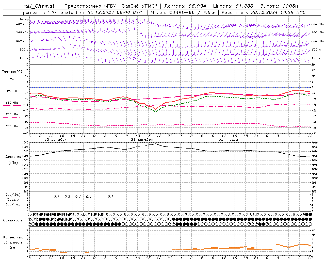Select the Конвективн. label
The image size is (325, 260).
click(x=13, y=237)
